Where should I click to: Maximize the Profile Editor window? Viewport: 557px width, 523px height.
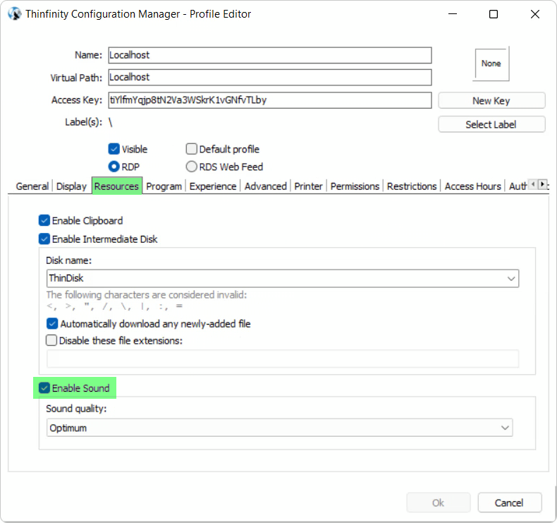tap(494, 14)
